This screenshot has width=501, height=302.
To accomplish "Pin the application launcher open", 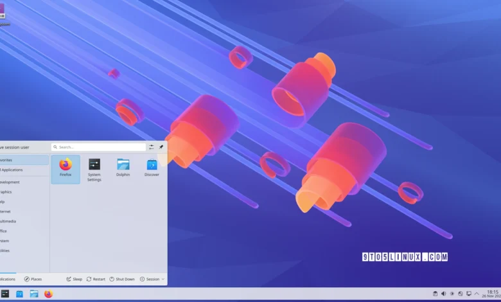I will [x=161, y=147].
